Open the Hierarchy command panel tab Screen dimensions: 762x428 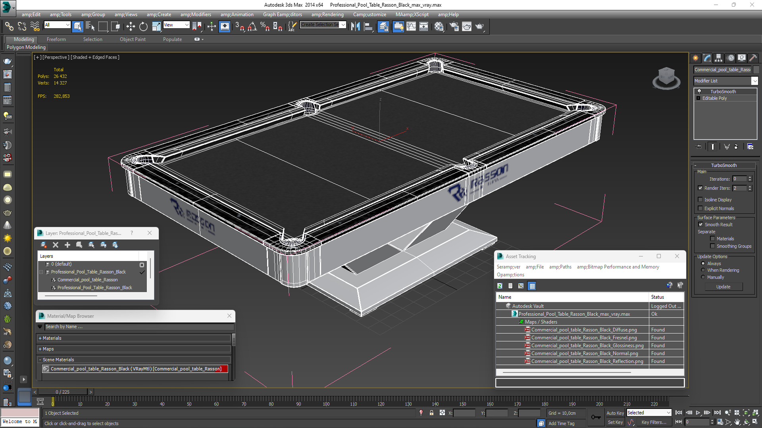718,58
